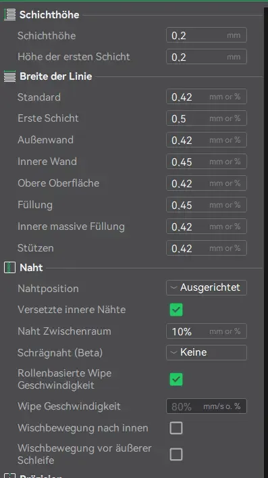The height and width of the screenshot is (478, 268).
Task: Open the Nahtposition dropdown
Action: click(207, 288)
